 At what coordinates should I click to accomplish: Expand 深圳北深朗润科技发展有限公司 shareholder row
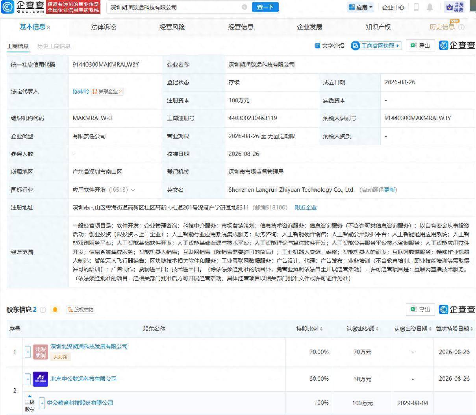tap(28, 352)
